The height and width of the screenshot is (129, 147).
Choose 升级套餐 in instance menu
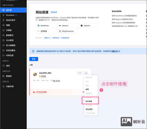click(x=89, y=105)
